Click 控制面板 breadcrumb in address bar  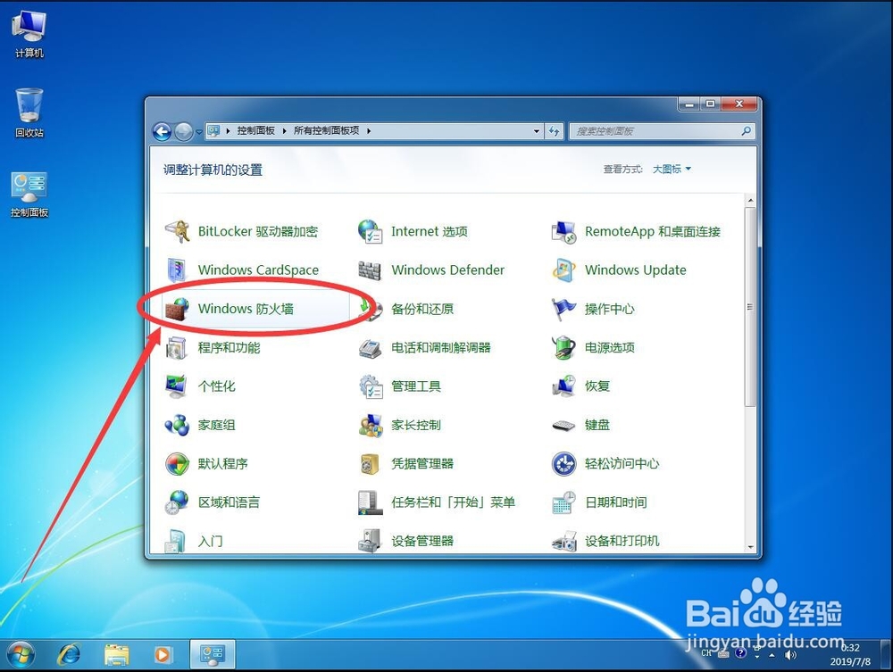(255, 131)
